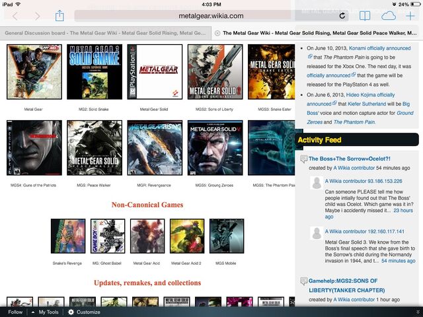Image resolution: width=423 pixels, height=317 pixels.
Task: Open the bookmarks book icon
Action: coord(365,16)
